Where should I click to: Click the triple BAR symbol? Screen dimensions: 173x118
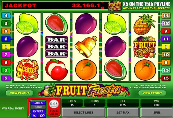click(57, 47)
